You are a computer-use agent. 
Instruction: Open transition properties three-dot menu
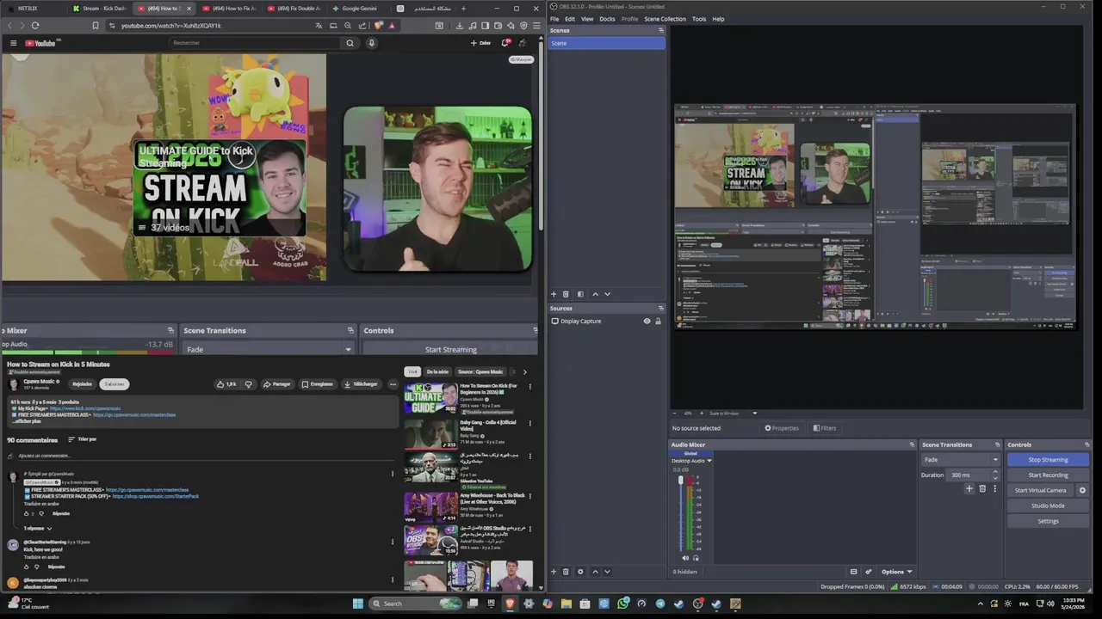(x=994, y=488)
